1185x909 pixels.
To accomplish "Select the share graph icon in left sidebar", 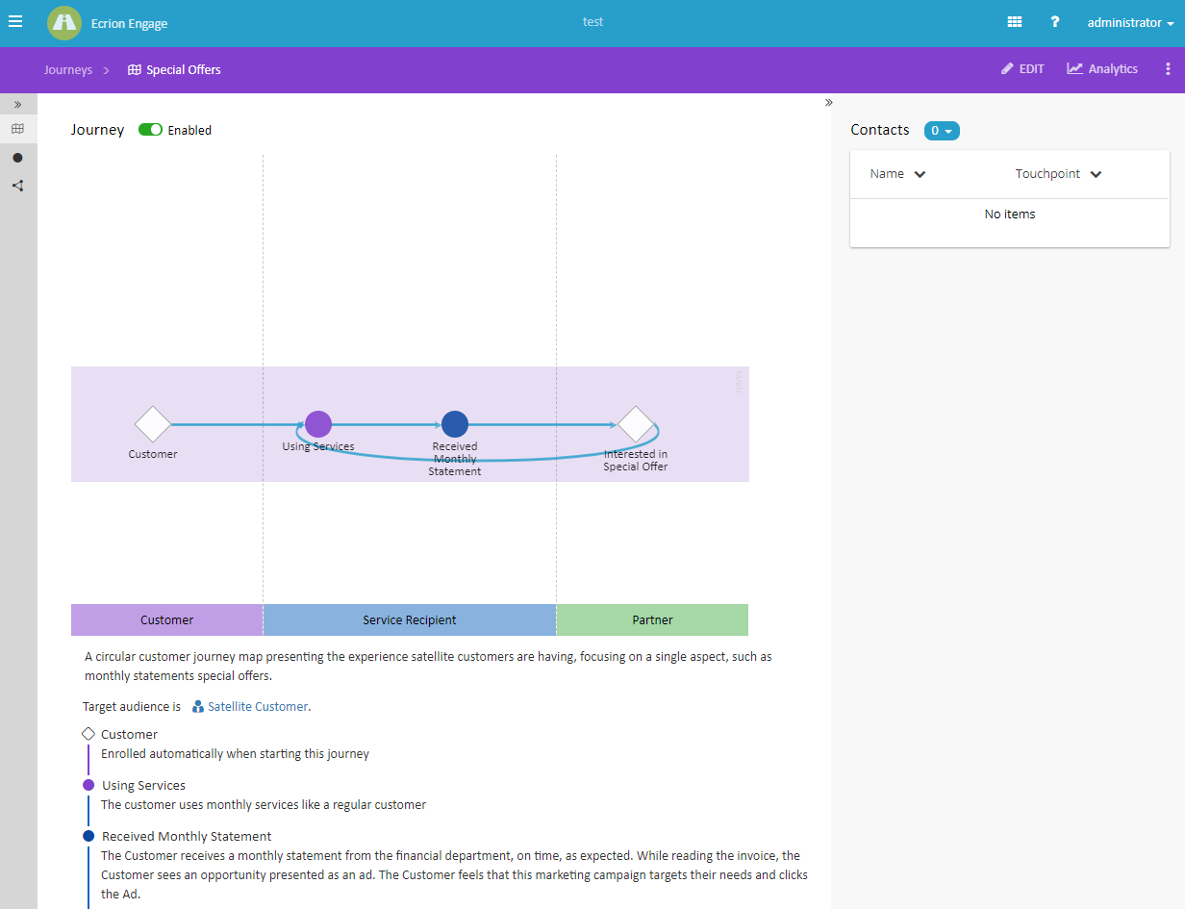I will pyautogui.click(x=17, y=185).
